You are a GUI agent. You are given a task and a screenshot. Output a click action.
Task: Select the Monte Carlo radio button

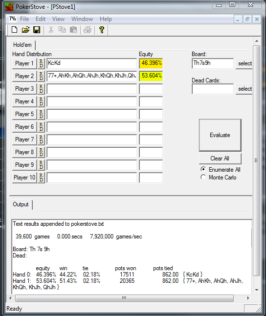pyautogui.click(x=203, y=177)
